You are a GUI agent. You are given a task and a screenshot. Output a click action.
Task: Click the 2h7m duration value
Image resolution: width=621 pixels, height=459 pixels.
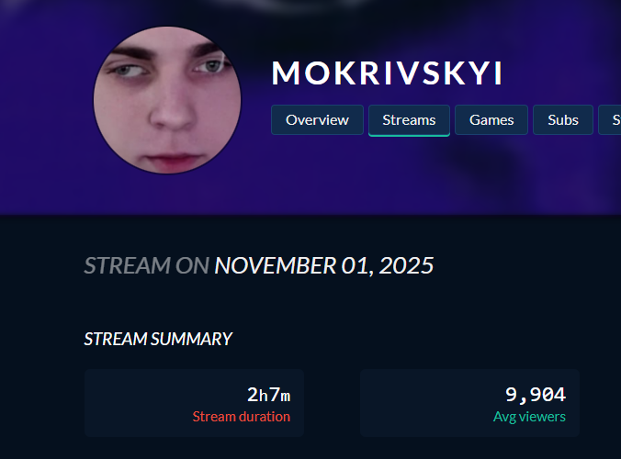(x=268, y=395)
